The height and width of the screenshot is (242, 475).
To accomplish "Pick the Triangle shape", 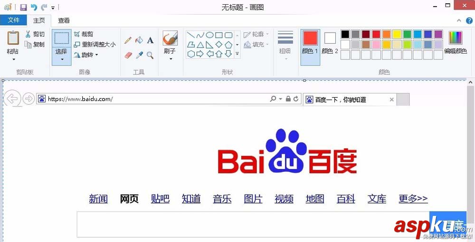I will tap(200, 45).
